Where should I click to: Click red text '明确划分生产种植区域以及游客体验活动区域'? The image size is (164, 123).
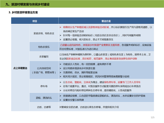[x=85, y=28]
